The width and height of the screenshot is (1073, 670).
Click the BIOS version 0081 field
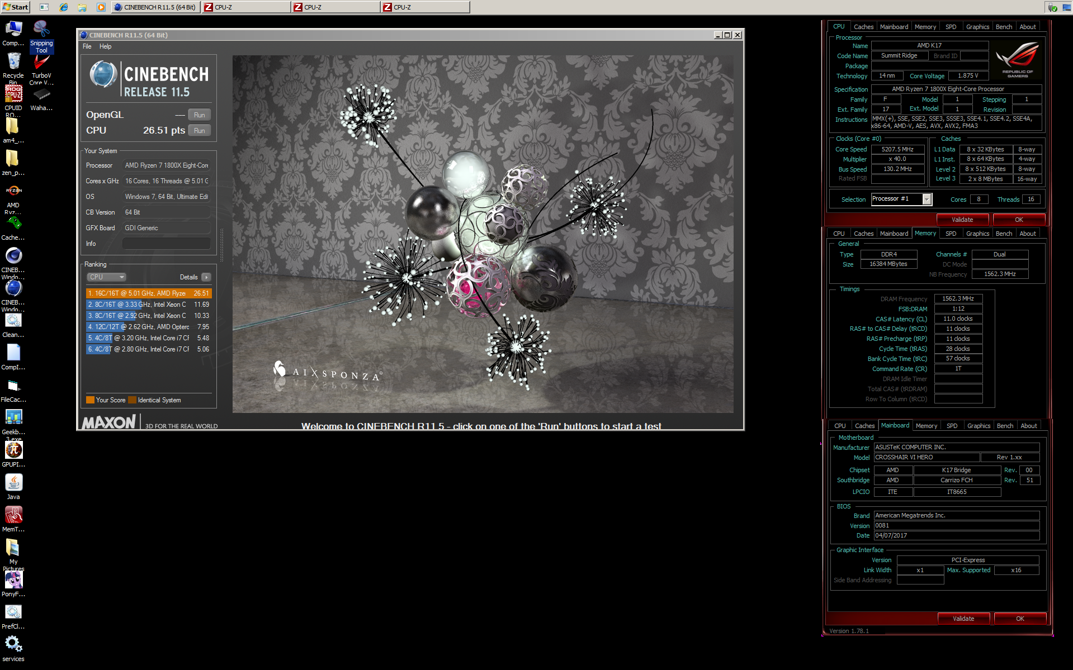coord(957,526)
